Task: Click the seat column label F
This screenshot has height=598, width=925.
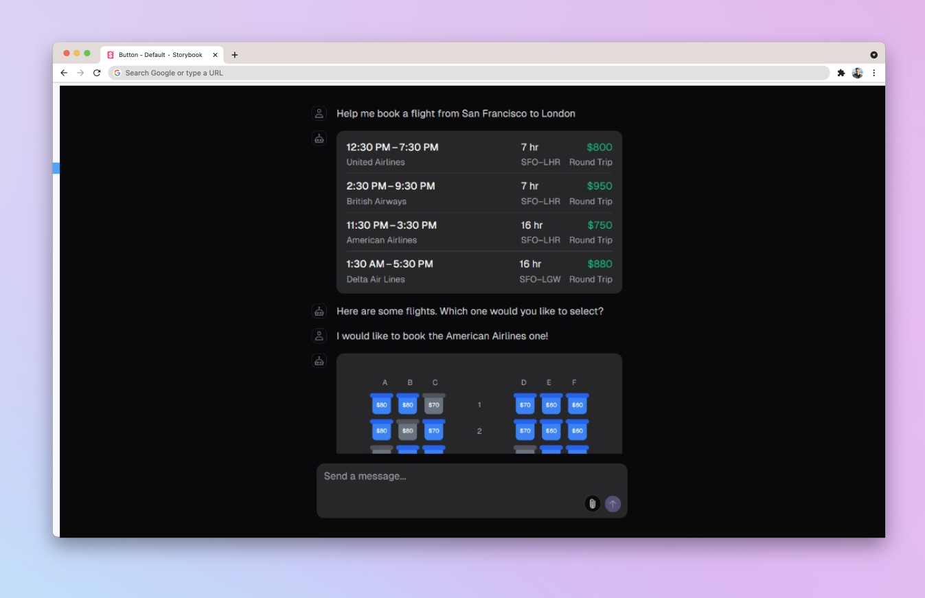Action: pyautogui.click(x=574, y=382)
